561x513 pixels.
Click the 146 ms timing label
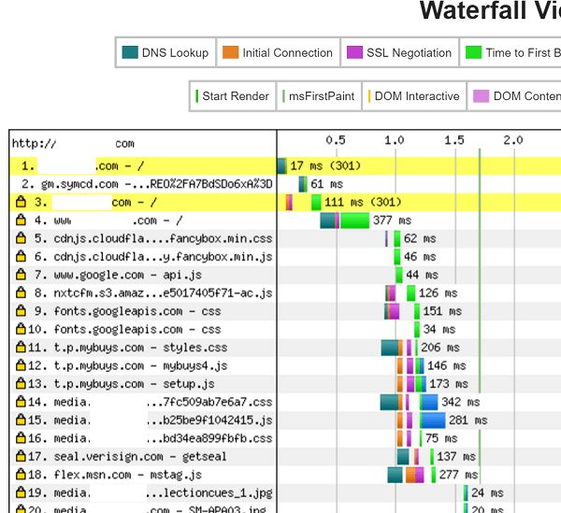[447, 365]
